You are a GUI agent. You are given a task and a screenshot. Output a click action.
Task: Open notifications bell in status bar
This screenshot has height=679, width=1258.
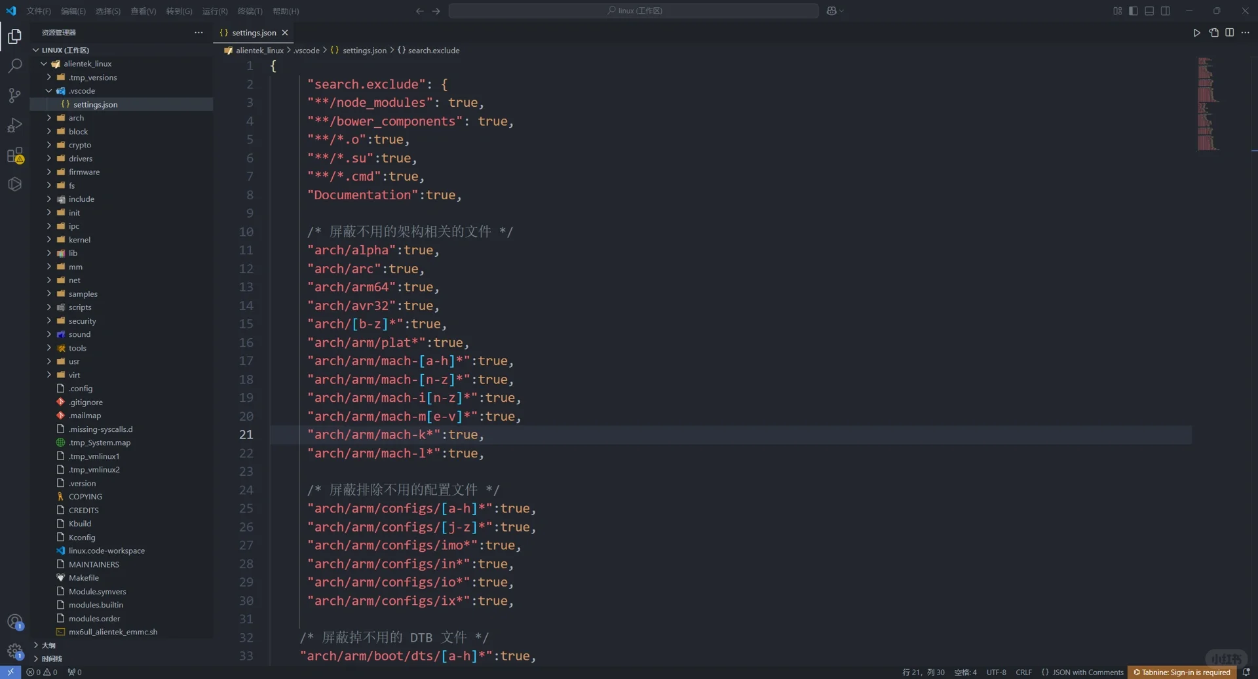(1246, 672)
